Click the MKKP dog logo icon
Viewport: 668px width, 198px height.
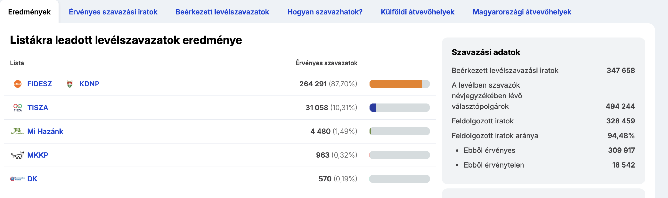[17, 155]
